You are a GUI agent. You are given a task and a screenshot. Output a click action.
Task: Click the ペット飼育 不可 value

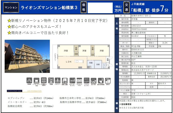coord(133,90)
